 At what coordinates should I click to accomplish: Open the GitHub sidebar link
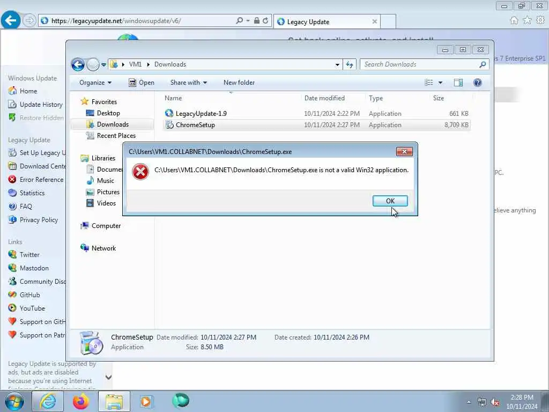click(29, 295)
